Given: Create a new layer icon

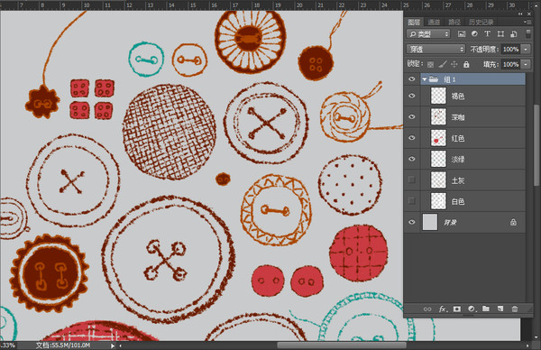Looking at the screenshot, I should click(500, 309).
